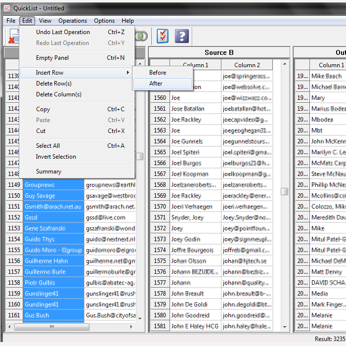Select After in Insert Row submenu
The width and height of the screenshot is (346, 346).
pos(163,84)
